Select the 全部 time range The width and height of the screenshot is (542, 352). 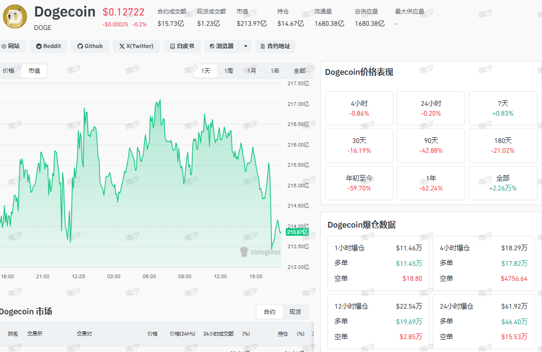(x=299, y=71)
